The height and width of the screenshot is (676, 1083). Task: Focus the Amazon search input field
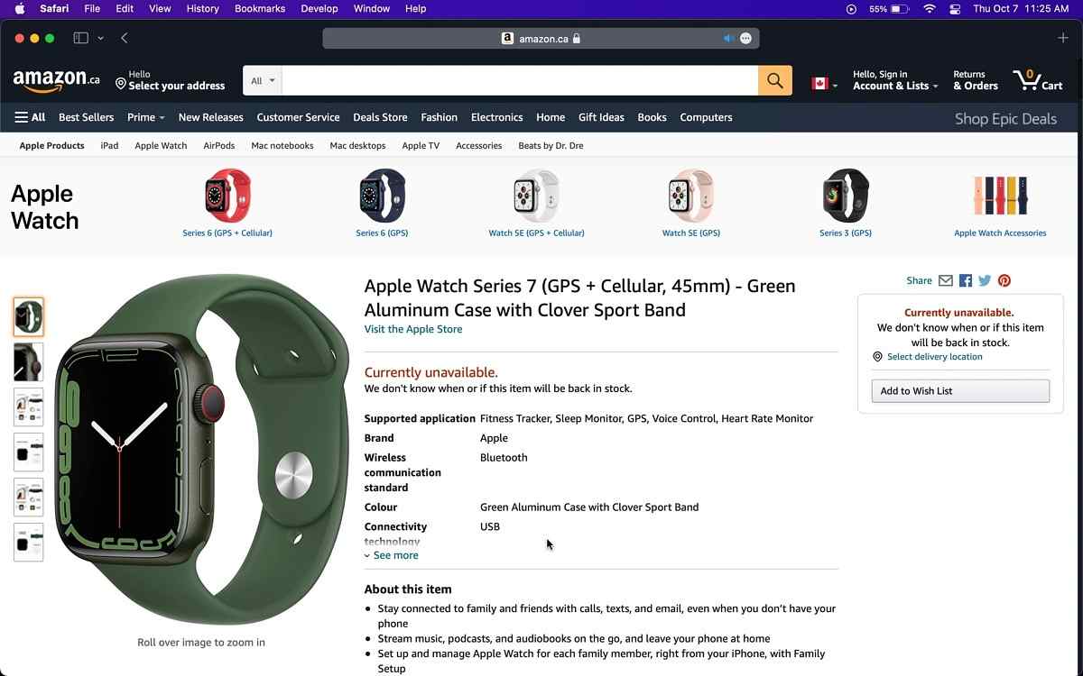520,80
